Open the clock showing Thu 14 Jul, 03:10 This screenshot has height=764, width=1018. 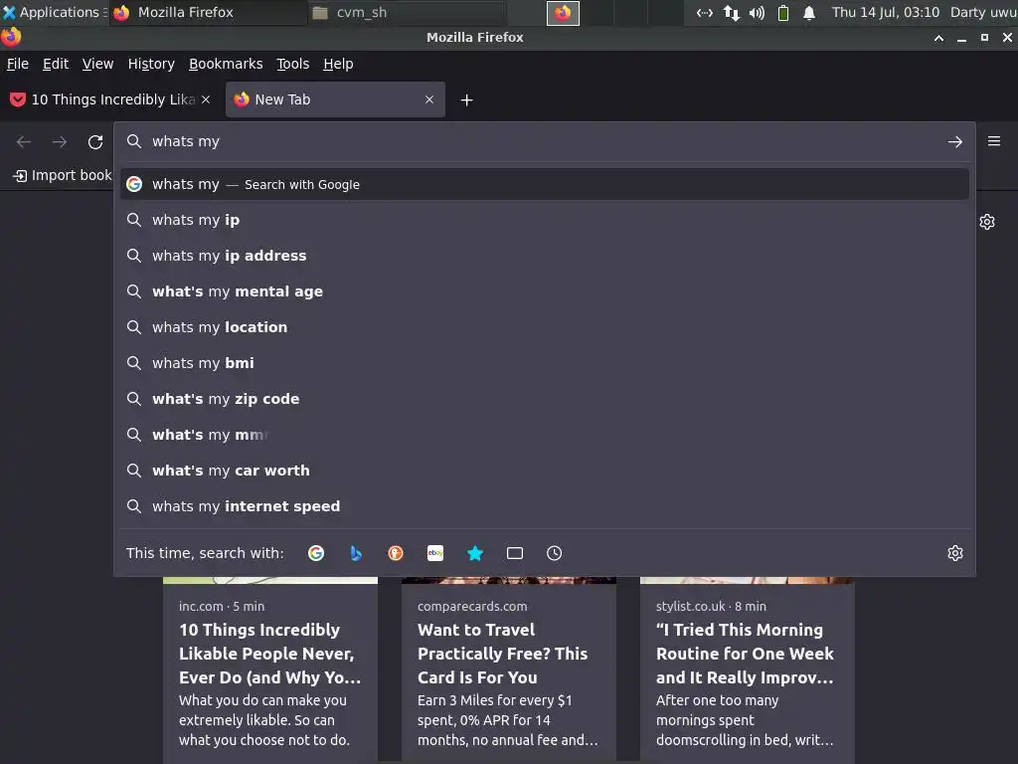[886, 12]
